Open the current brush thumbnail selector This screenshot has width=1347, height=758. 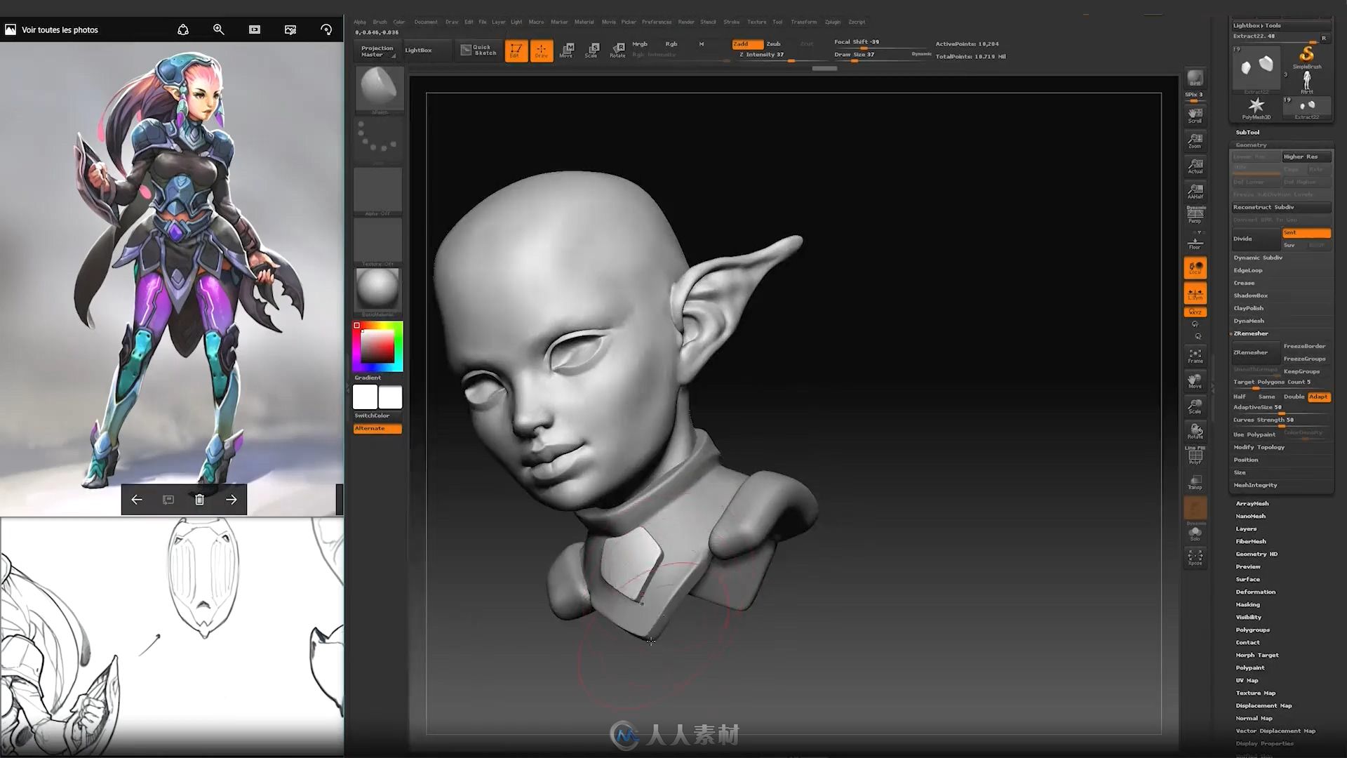[379, 90]
